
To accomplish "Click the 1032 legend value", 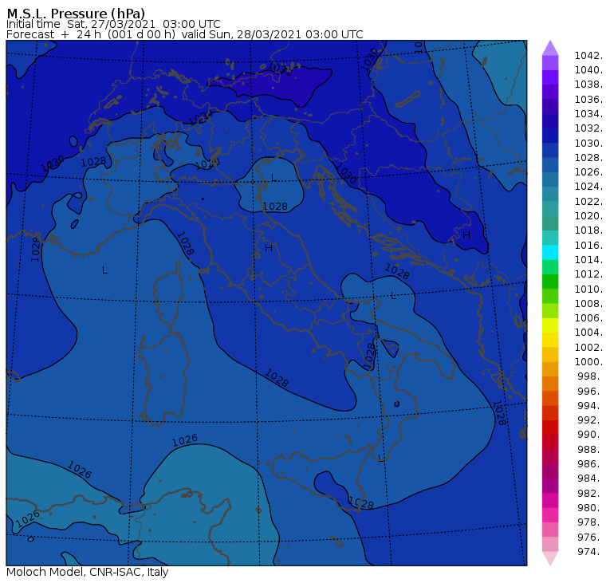I will click(588, 128).
